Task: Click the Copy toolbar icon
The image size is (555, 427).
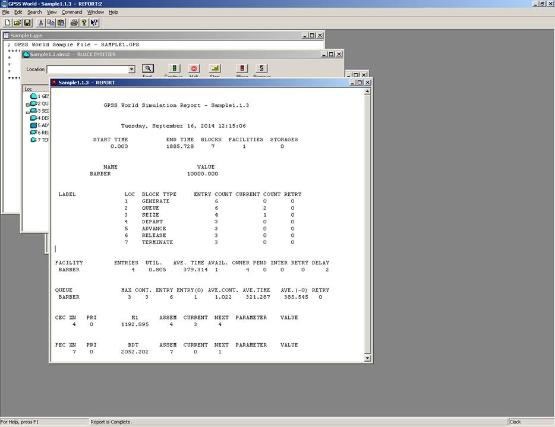Action: click(x=51, y=23)
